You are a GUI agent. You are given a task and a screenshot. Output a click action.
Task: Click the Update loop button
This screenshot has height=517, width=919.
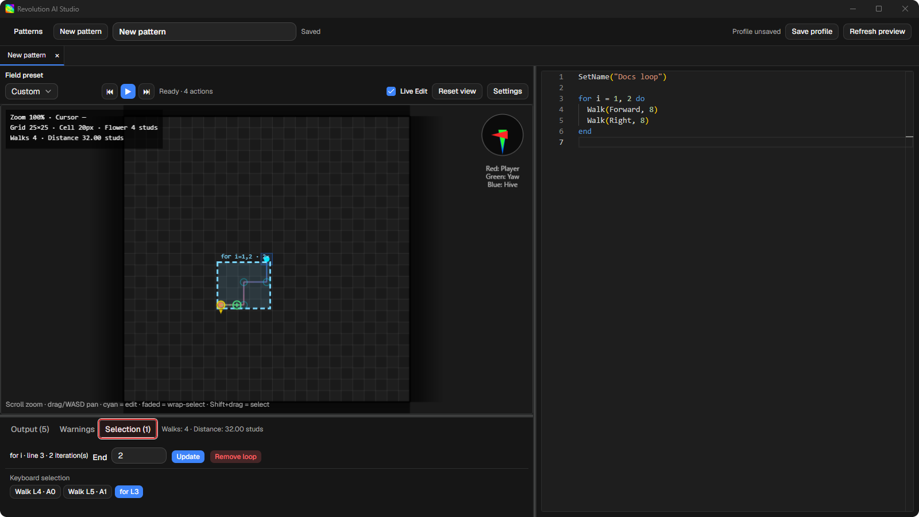188,457
